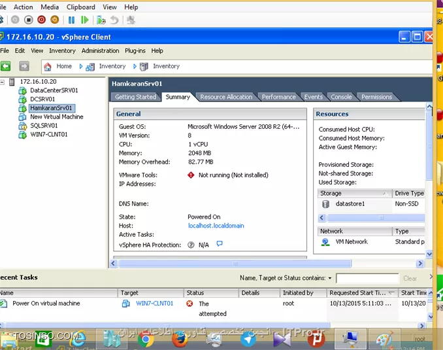Click the Clear filter button

410,279
